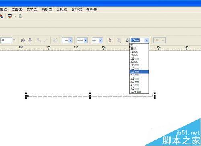The height and width of the screenshot is (146, 201).
Task: Select 发丝 hairline width option
Action: click(x=139, y=48)
